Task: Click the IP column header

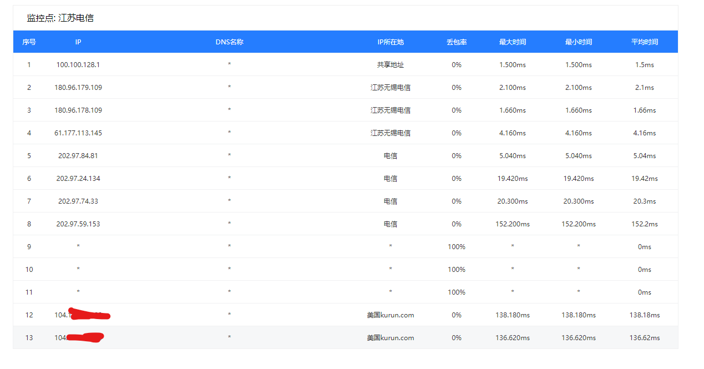Action: click(78, 42)
